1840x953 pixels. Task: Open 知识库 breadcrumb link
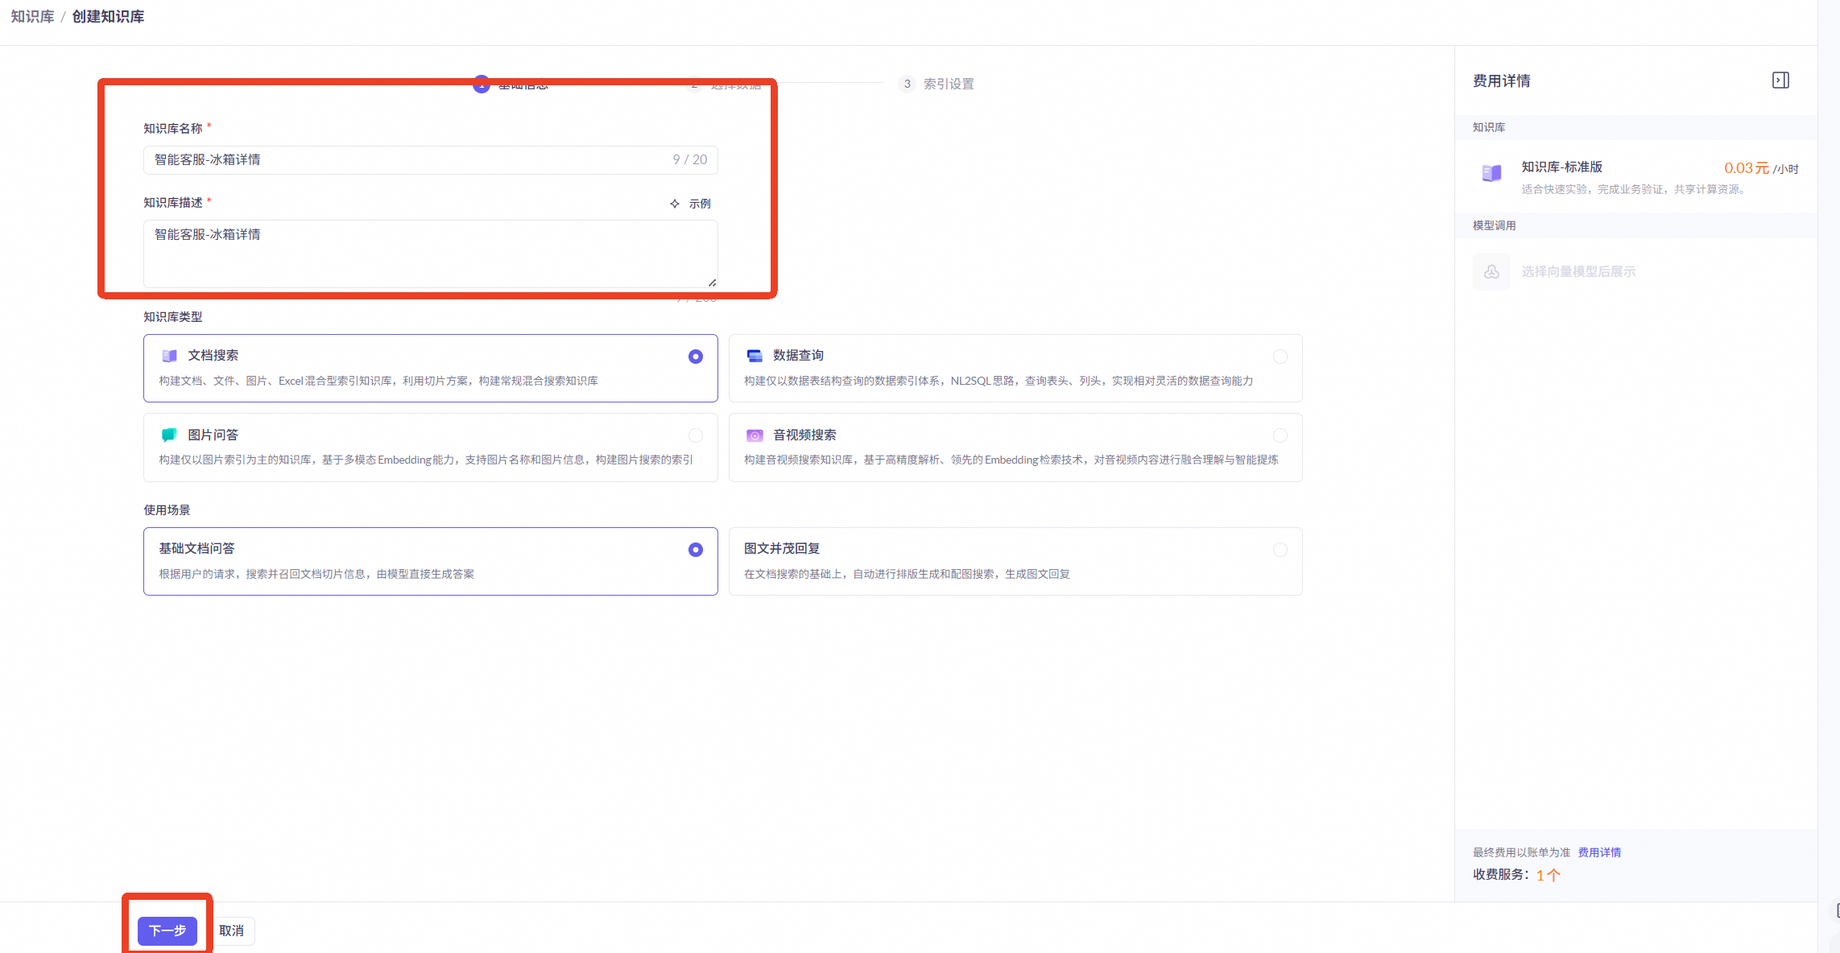(32, 17)
